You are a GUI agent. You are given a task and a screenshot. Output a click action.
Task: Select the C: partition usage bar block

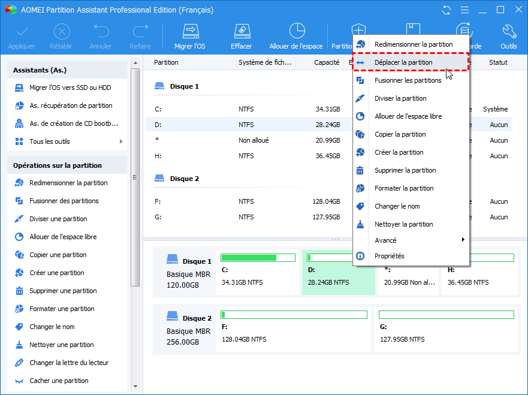(x=258, y=273)
